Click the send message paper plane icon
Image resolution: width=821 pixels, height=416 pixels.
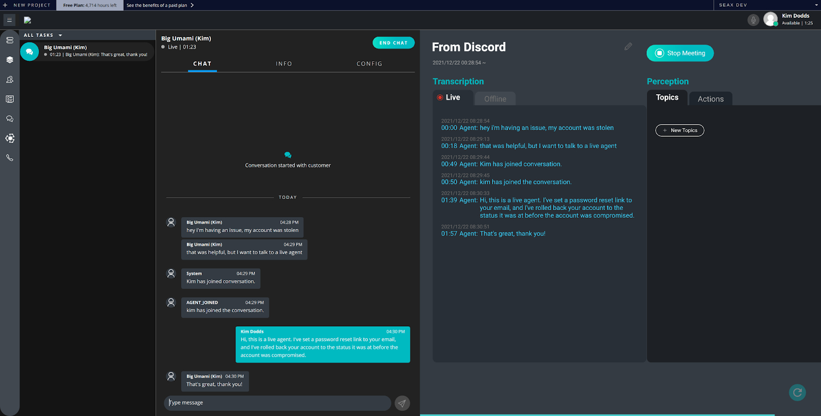point(402,403)
